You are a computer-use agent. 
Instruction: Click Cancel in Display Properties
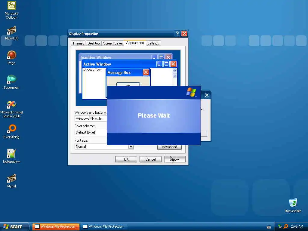tap(150, 159)
